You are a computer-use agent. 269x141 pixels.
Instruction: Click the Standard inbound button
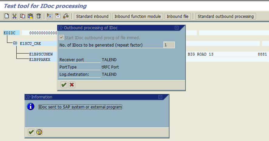coord(92,16)
